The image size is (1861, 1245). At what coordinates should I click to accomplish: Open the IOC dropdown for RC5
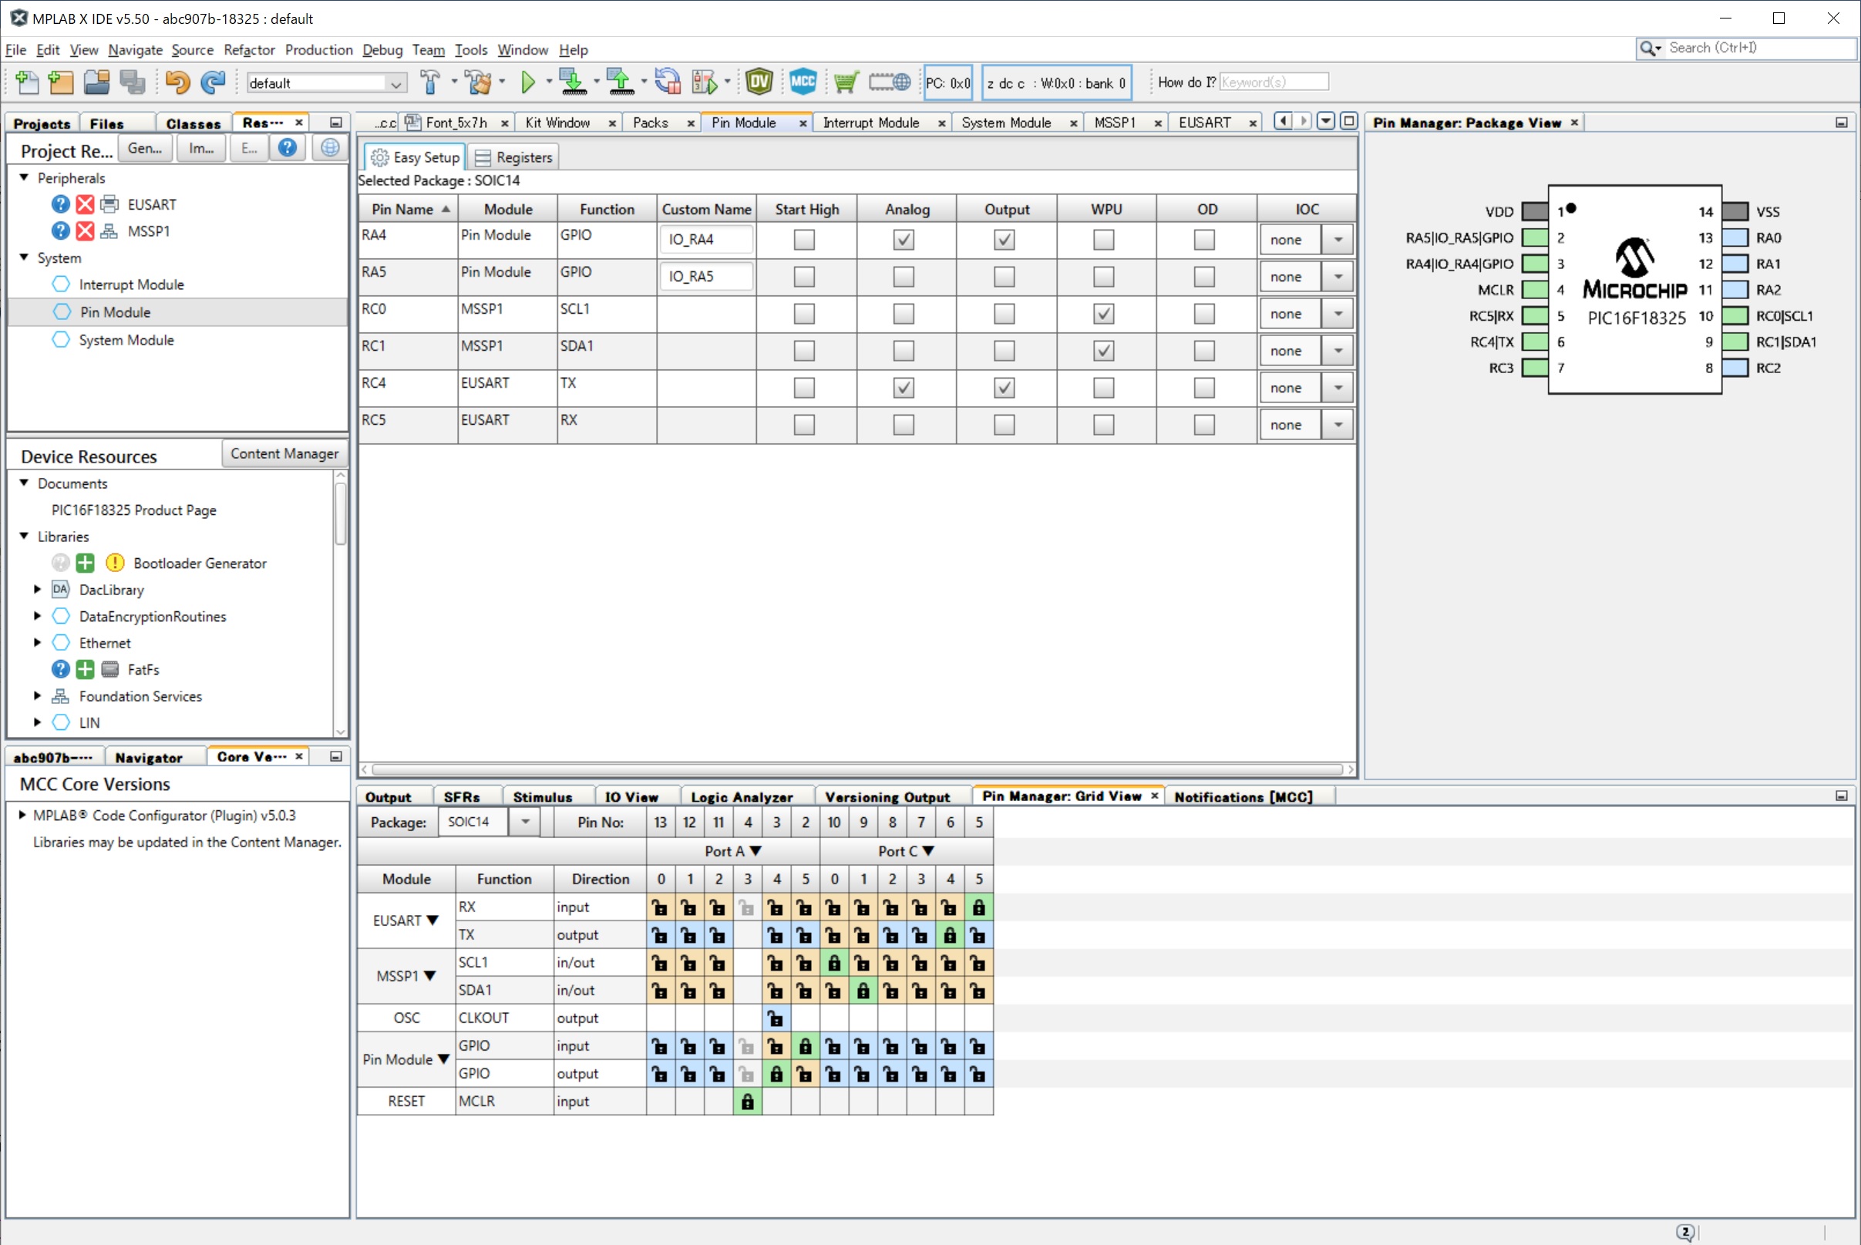(x=1338, y=425)
